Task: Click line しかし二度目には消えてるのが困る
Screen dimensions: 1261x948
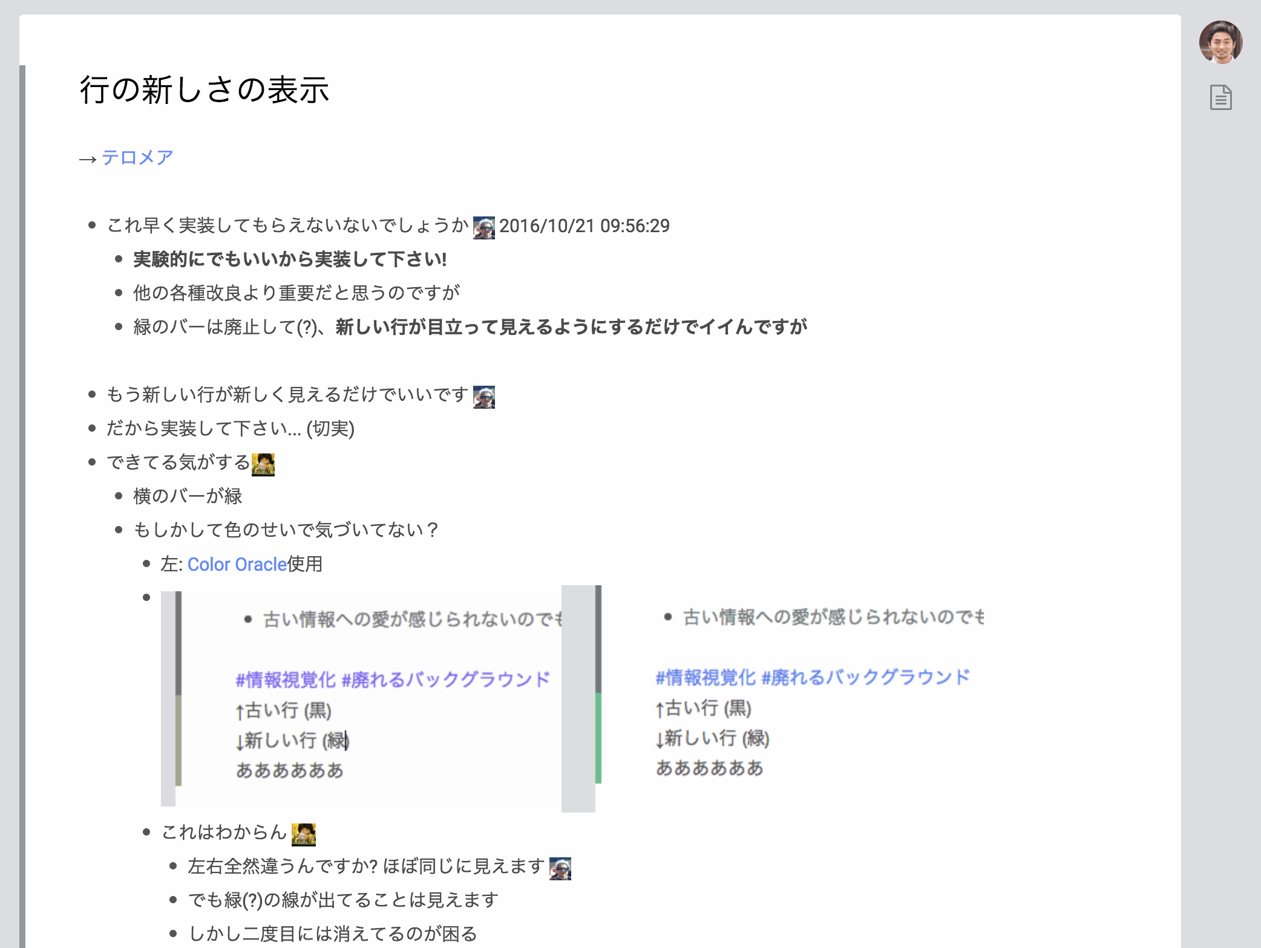Action: click(333, 933)
